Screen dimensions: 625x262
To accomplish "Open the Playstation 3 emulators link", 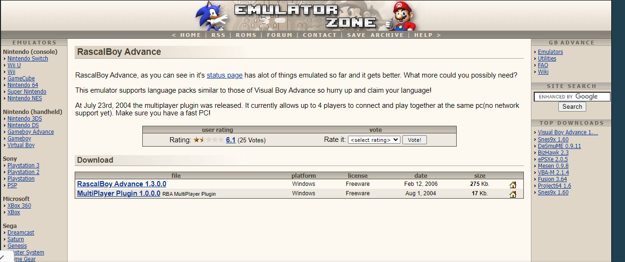I will click(24, 166).
